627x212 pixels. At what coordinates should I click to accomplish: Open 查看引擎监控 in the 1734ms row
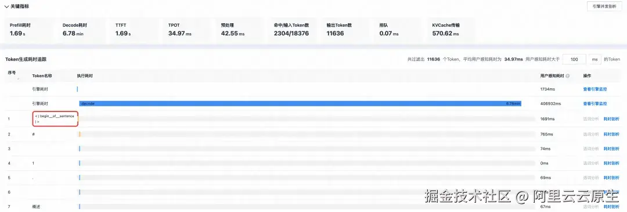tap(595, 89)
